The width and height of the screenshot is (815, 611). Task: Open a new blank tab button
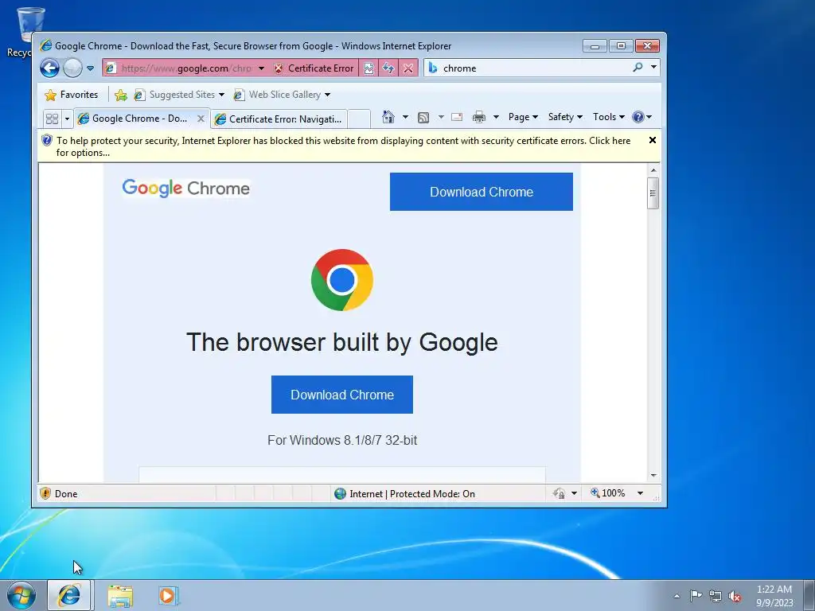point(359,119)
